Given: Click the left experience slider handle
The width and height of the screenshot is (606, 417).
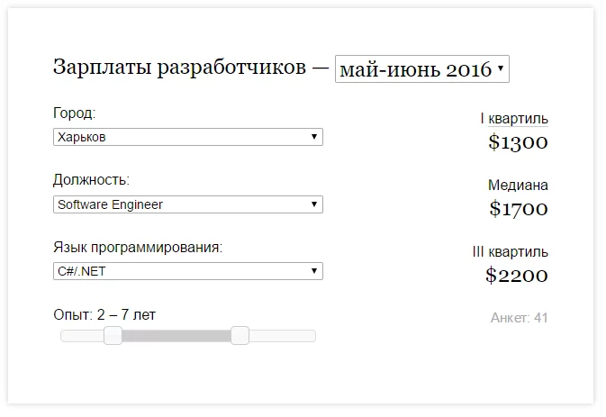Looking at the screenshot, I should click(113, 336).
